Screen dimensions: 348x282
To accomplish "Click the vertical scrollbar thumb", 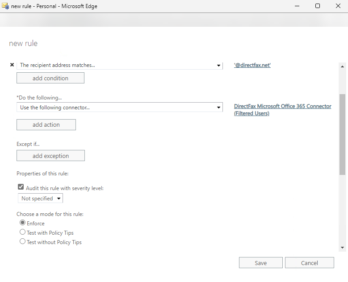I will click(342, 134).
